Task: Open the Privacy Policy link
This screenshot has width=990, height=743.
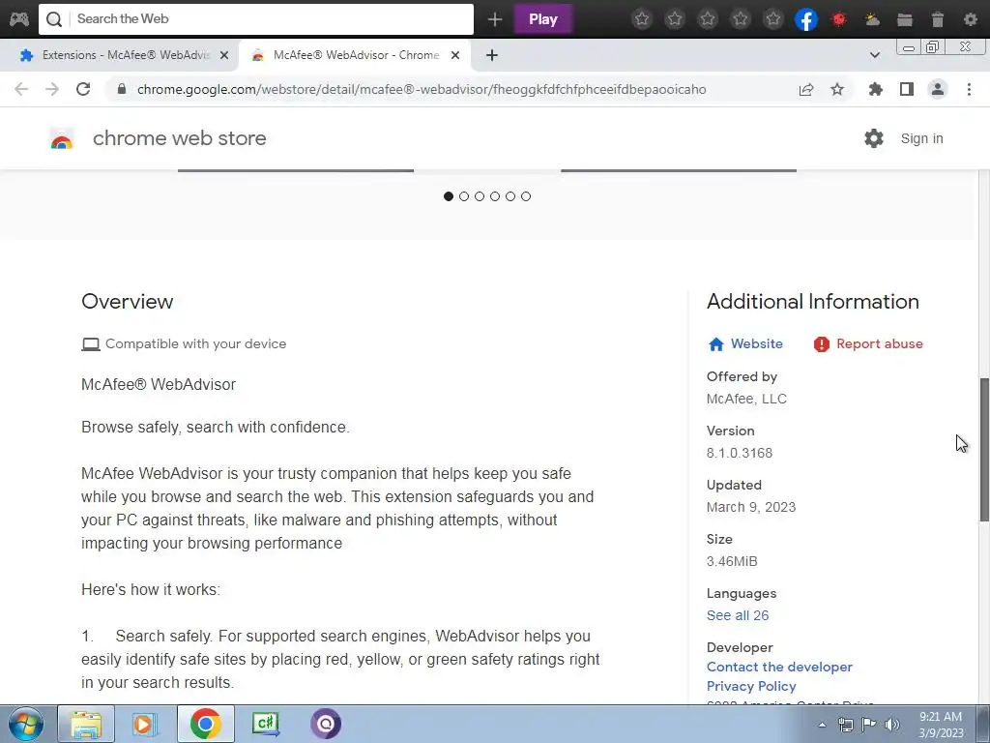Action: pyautogui.click(x=751, y=686)
